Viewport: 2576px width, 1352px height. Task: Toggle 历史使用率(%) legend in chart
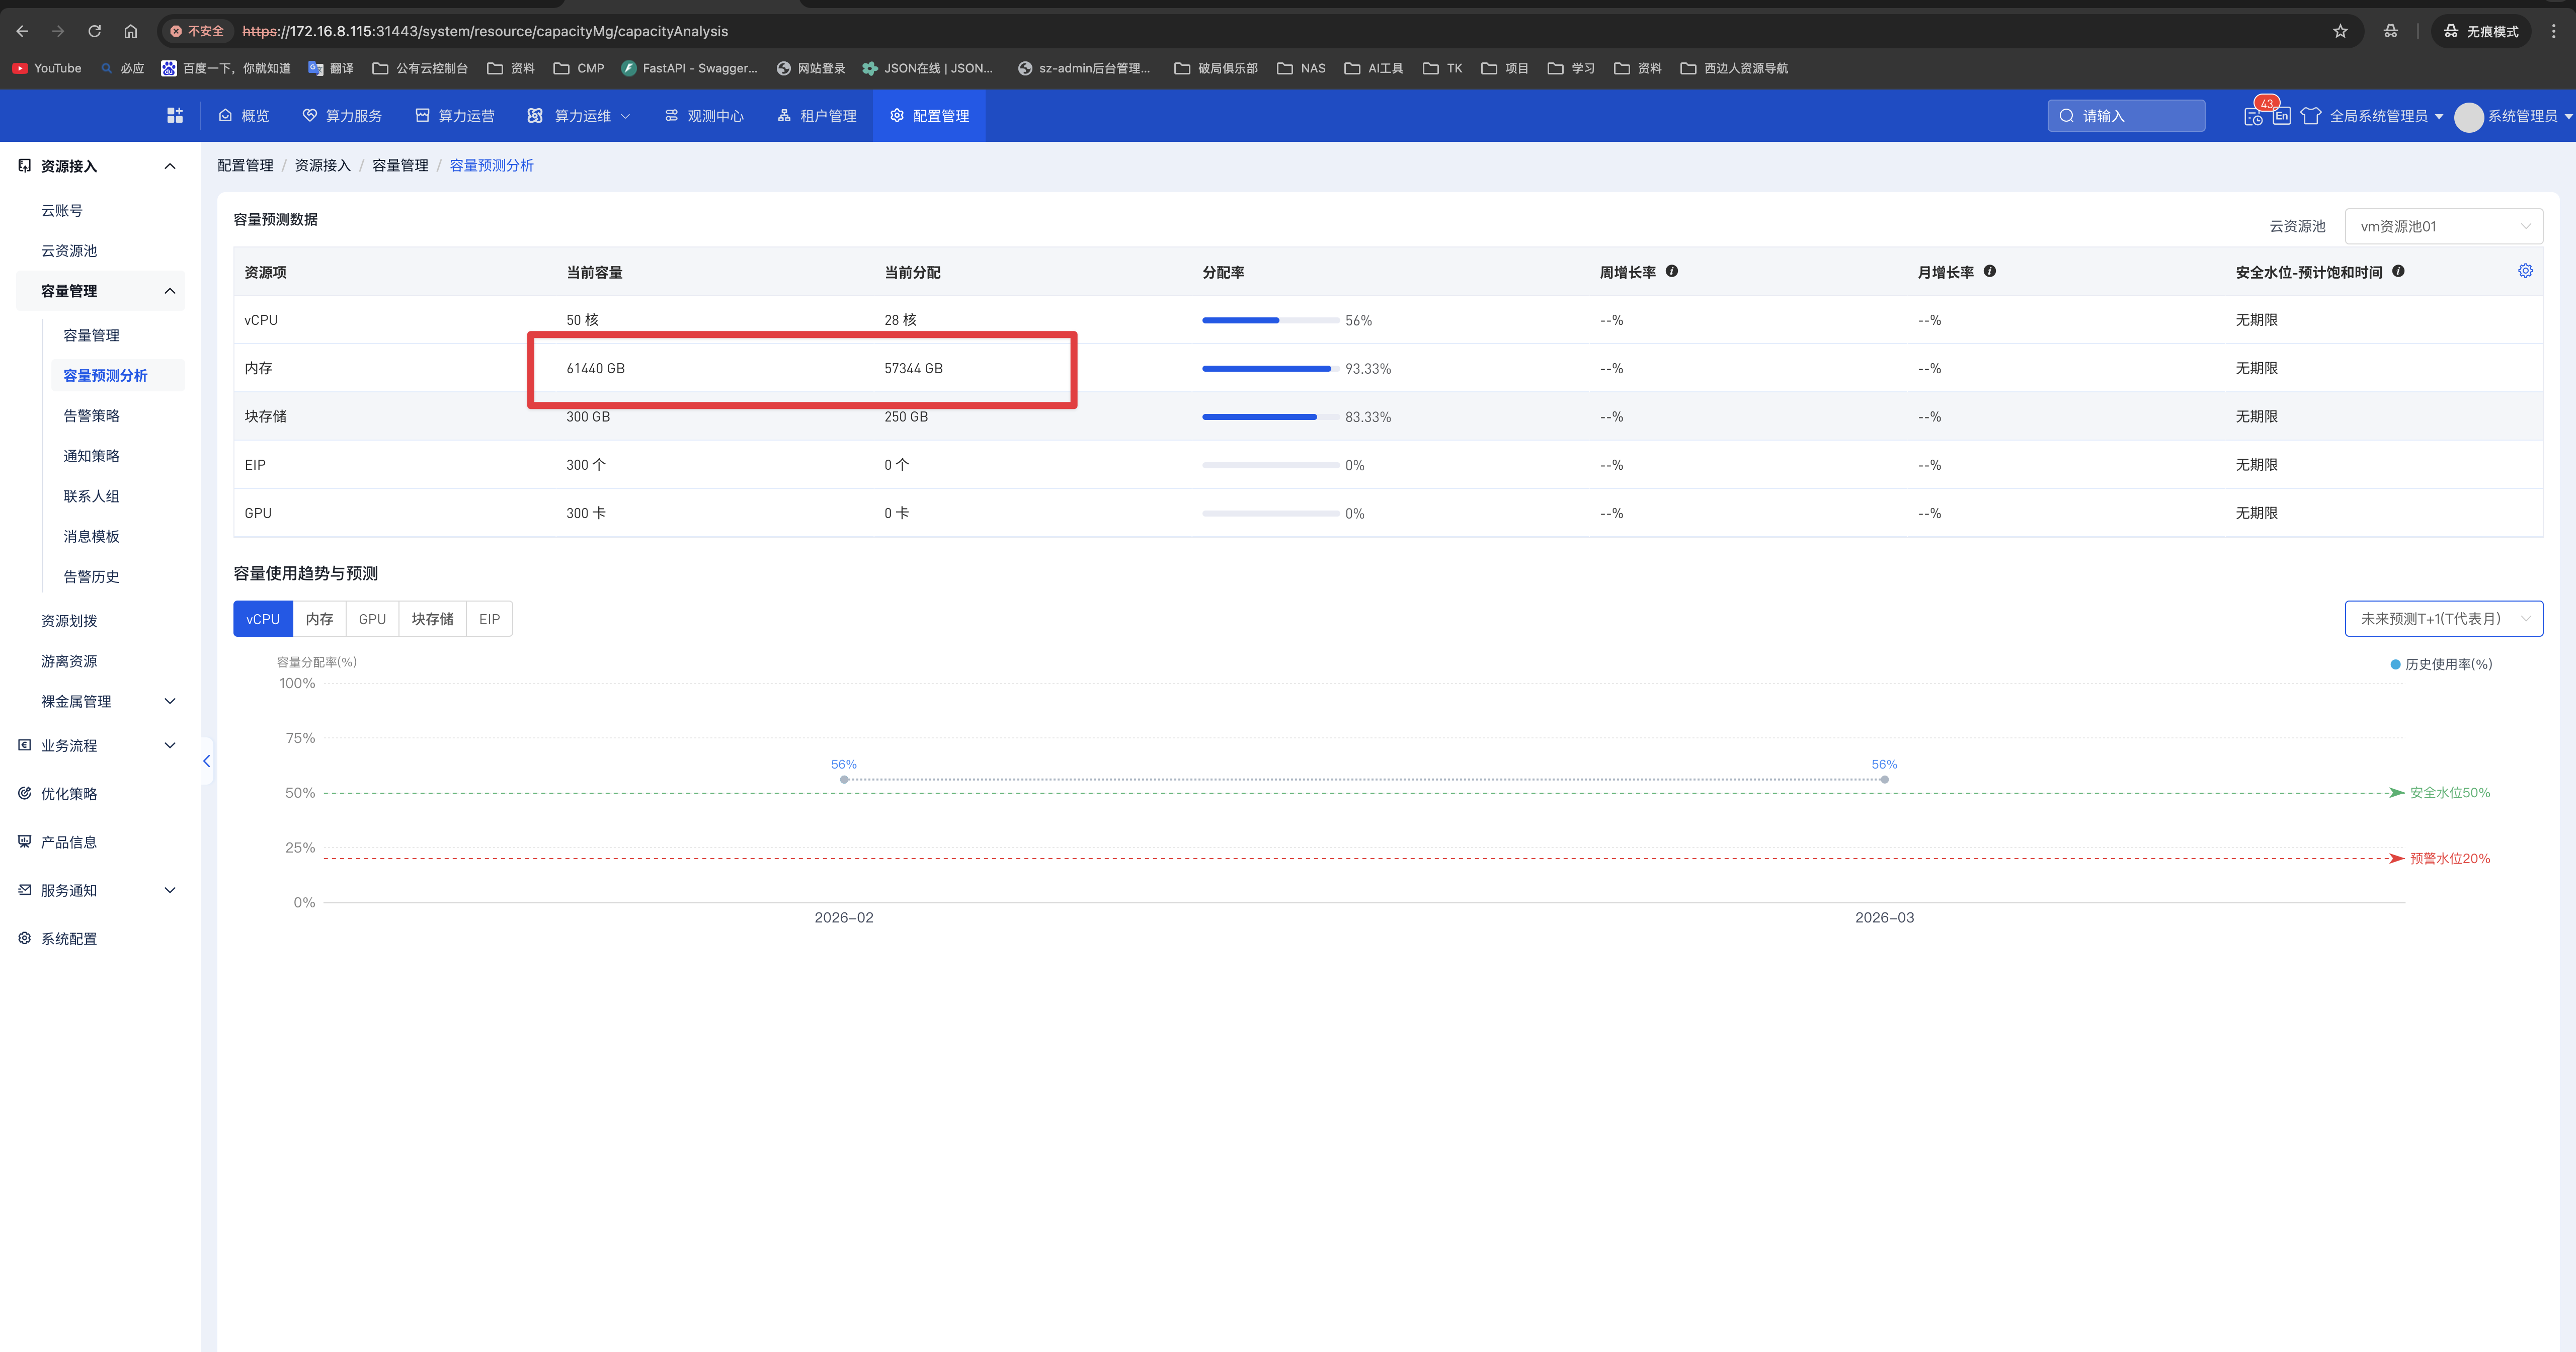pyautogui.click(x=2440, y=664)
